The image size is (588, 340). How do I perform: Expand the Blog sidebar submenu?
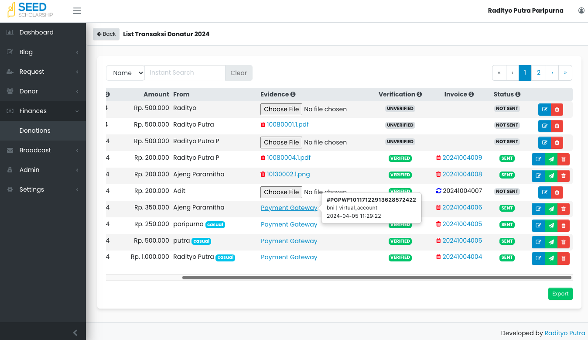click(43, 52)
